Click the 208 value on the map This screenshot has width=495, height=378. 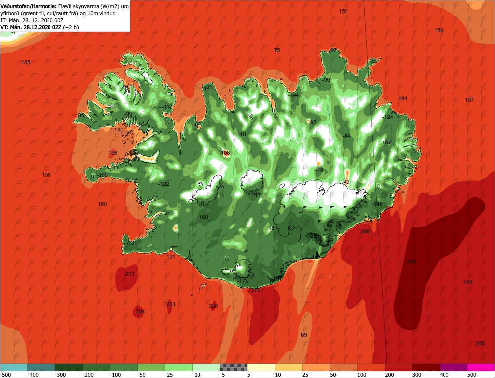point(213,306)
